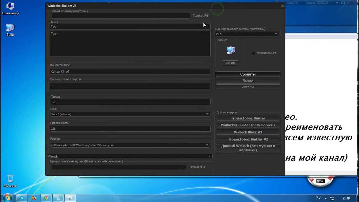Click inside the large Тест text area
Screen dimensions: 359x202
pos(130,44)
